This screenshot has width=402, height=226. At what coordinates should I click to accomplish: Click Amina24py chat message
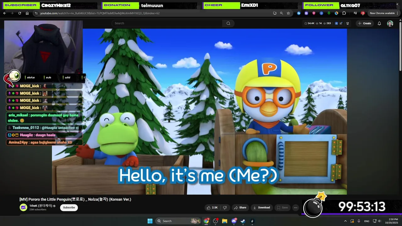pos(44,143)
